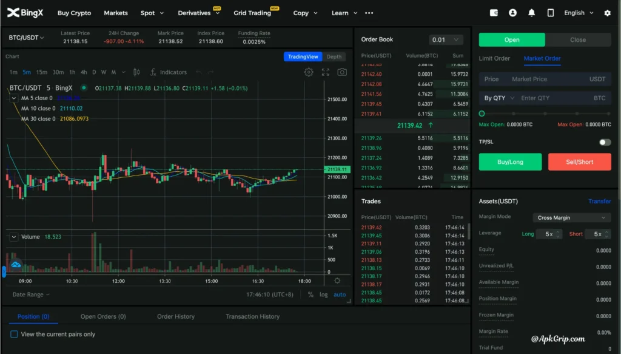The width and height of the screenshot is (621, 354).
Task: Open the wallet icon in header
Action: [x=494, y=13]
